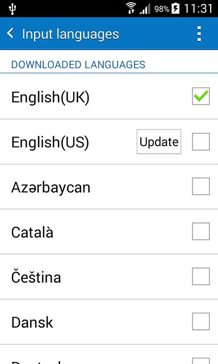The width and height of the screenshot is (218, 364).
Task: Open the three-dot overflow menu
Action: coord(199,34)
